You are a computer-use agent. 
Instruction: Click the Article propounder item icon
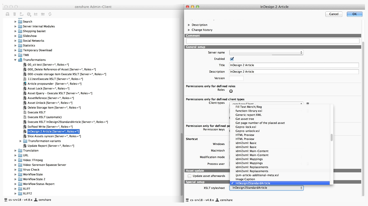pyautogui.click(x=25, y=84)
